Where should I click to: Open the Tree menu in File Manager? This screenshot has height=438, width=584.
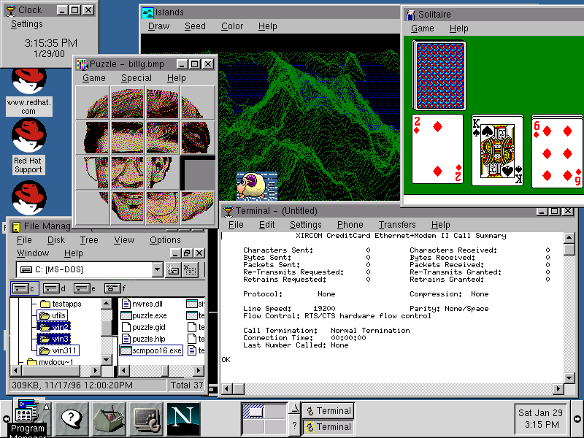89,240
